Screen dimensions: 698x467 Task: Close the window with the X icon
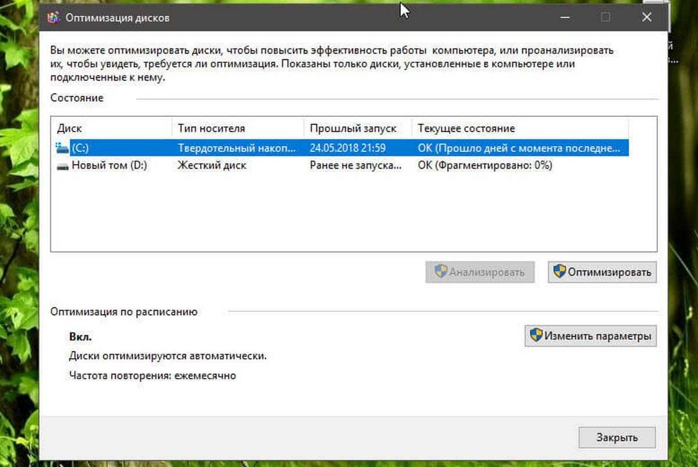(646, 17)
